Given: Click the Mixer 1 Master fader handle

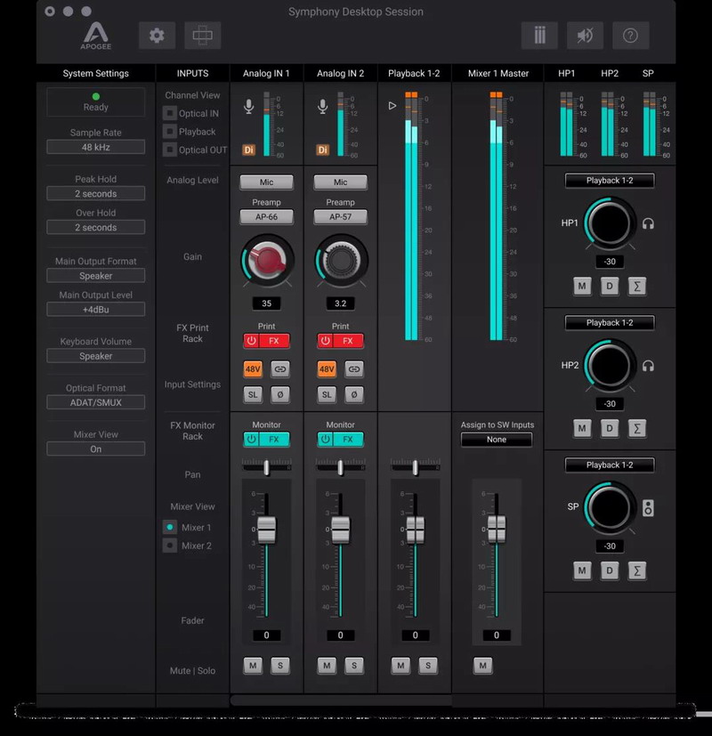Looking at the screenshot, I should 497,529.
